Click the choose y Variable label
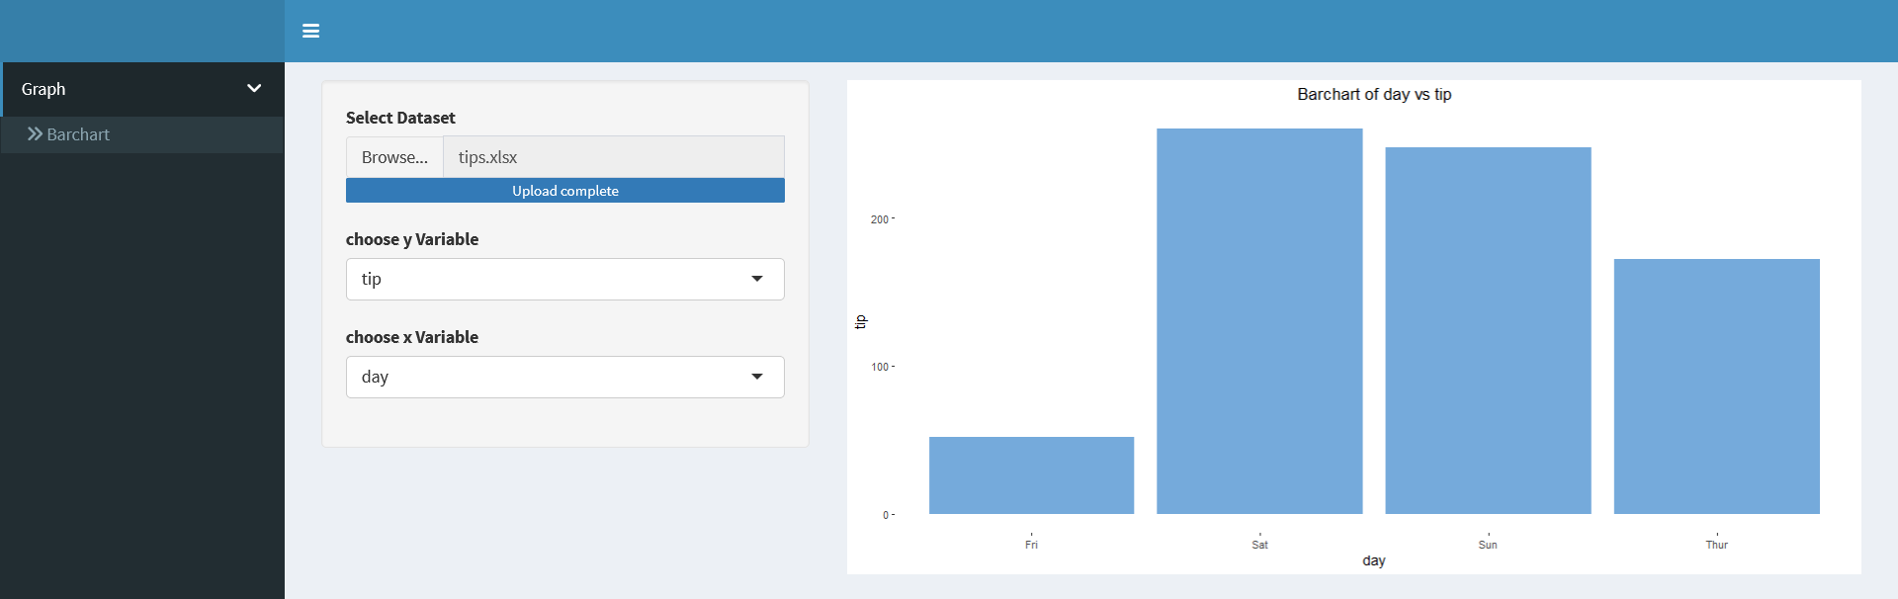 coord(412,239)
